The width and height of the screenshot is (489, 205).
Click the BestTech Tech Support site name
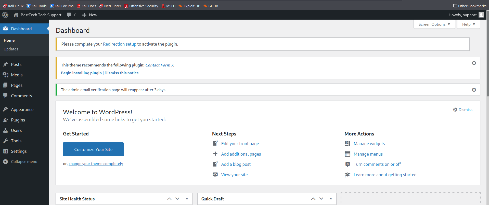tap(41, 15)
